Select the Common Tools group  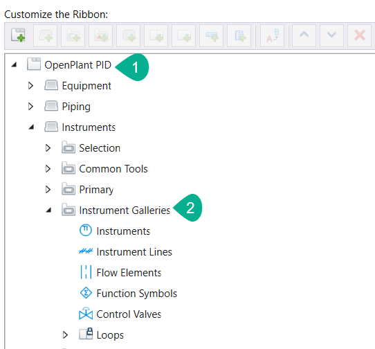point(113,169)
